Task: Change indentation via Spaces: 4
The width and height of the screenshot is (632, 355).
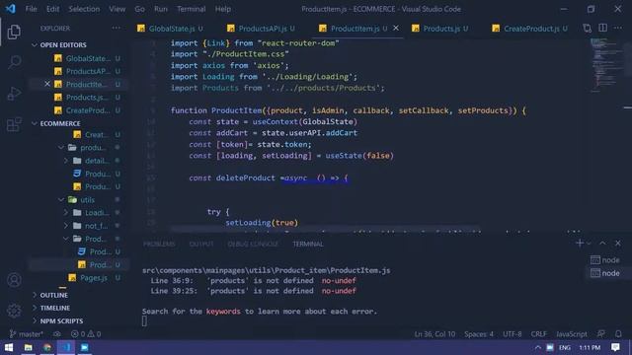Action: 479,334
